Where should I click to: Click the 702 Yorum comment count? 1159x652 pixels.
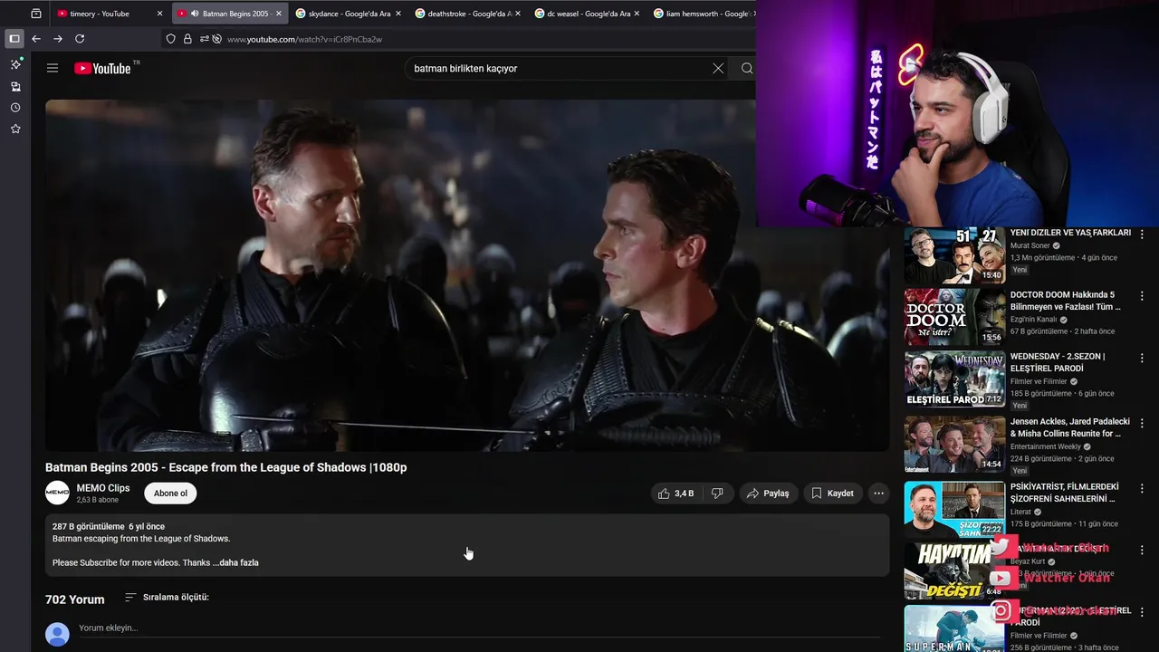click(x=75, y=599)
